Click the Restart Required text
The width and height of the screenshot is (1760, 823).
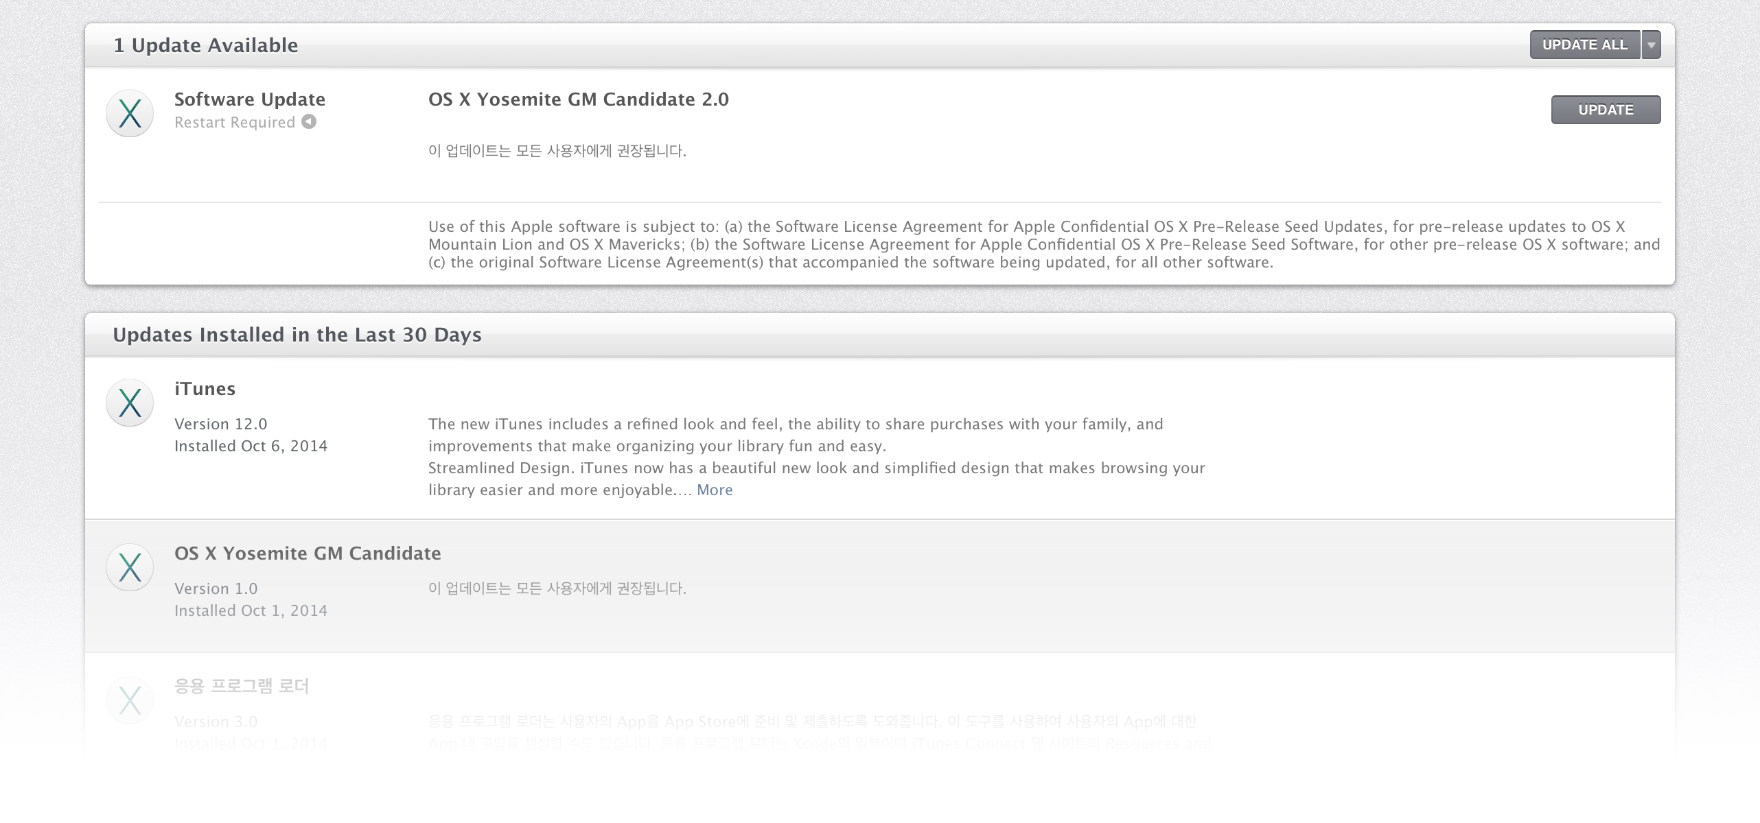click(234, 122)
